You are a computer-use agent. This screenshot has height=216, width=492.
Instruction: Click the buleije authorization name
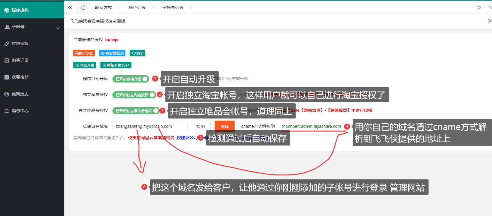tap(112, 40)
